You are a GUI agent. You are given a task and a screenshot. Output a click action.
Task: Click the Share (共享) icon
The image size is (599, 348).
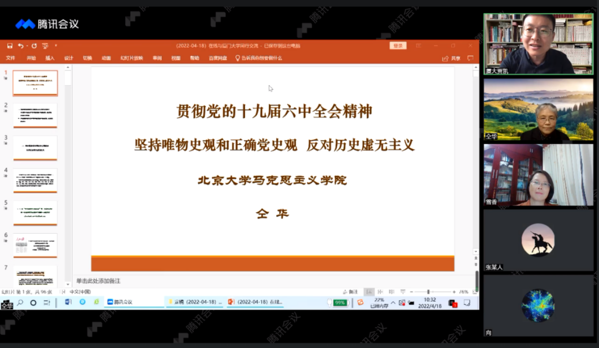(452, 58)
